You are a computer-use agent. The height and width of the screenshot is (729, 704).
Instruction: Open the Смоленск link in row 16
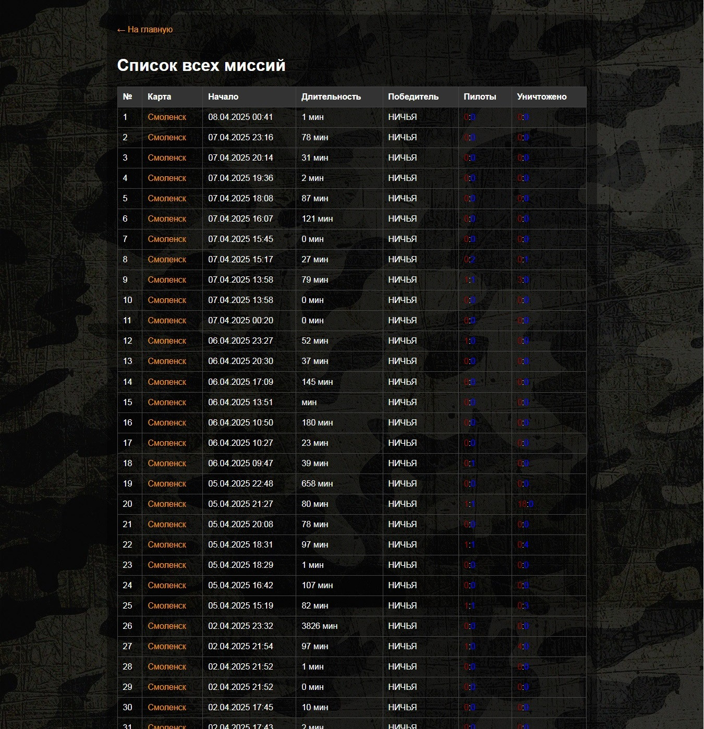point(167,423)
